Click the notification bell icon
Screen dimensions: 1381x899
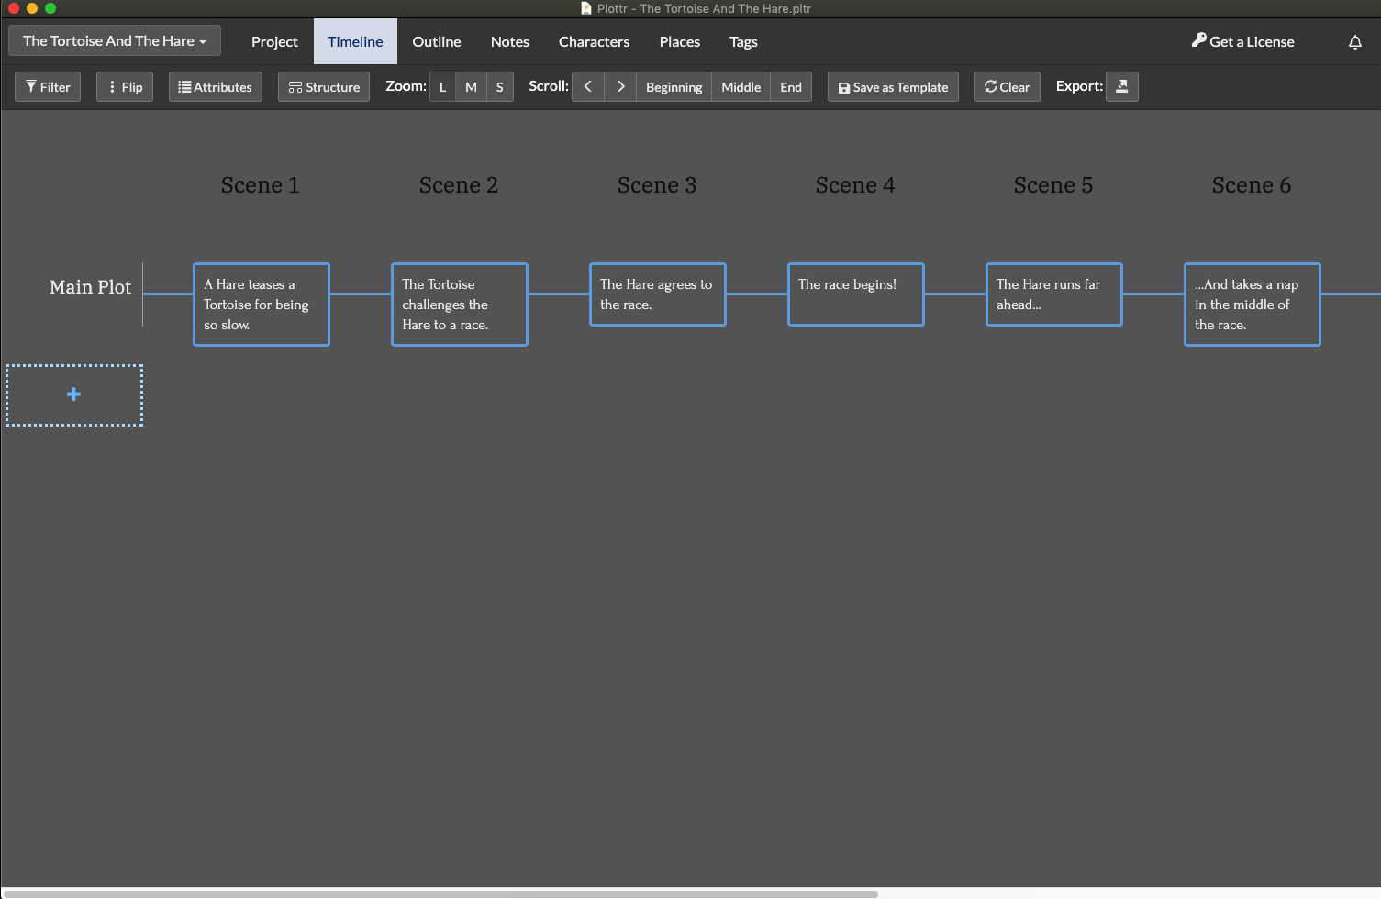1354,41
